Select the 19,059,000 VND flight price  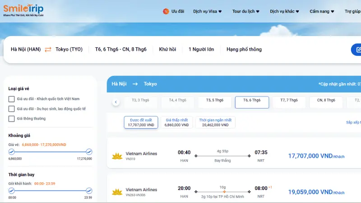[x=316, y=192]
